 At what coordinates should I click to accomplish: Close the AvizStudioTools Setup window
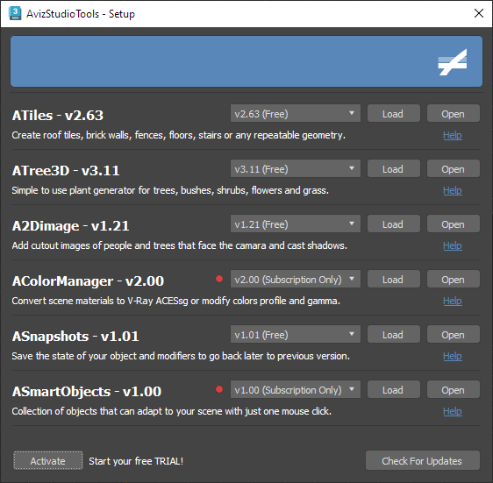pos(479,13)
